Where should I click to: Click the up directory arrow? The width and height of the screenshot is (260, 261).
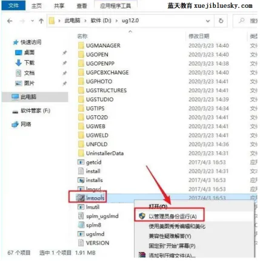41,21
